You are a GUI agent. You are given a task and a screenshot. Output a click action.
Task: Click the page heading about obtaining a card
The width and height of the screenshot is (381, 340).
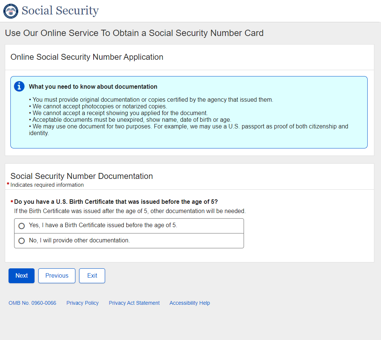coord(134,33)
